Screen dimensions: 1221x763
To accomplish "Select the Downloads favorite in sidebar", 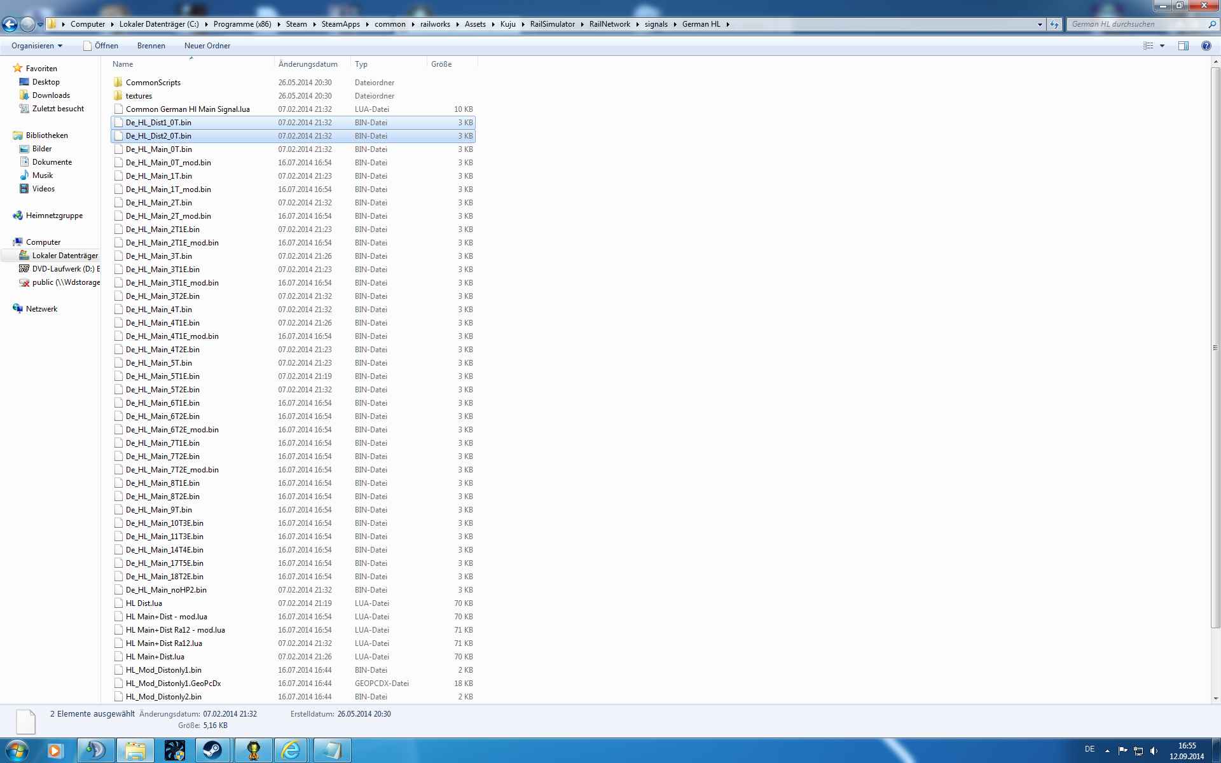I will click(x=51, y=95).
